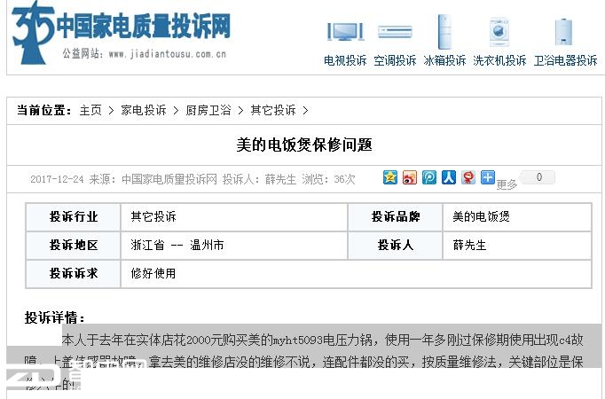Open 家电投诉 breadcrumb link
Image resolution: width=605 pixels, height=399 pixels.
coord(144,111)
